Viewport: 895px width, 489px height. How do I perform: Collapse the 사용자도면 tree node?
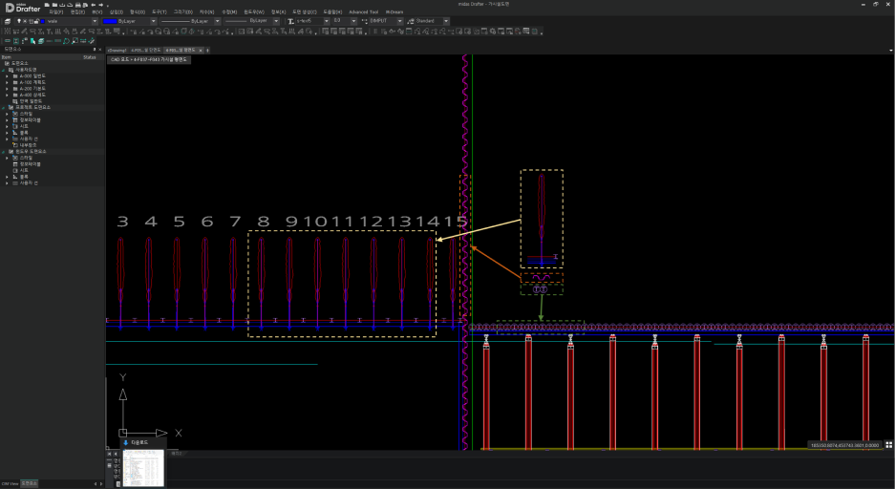4,70
